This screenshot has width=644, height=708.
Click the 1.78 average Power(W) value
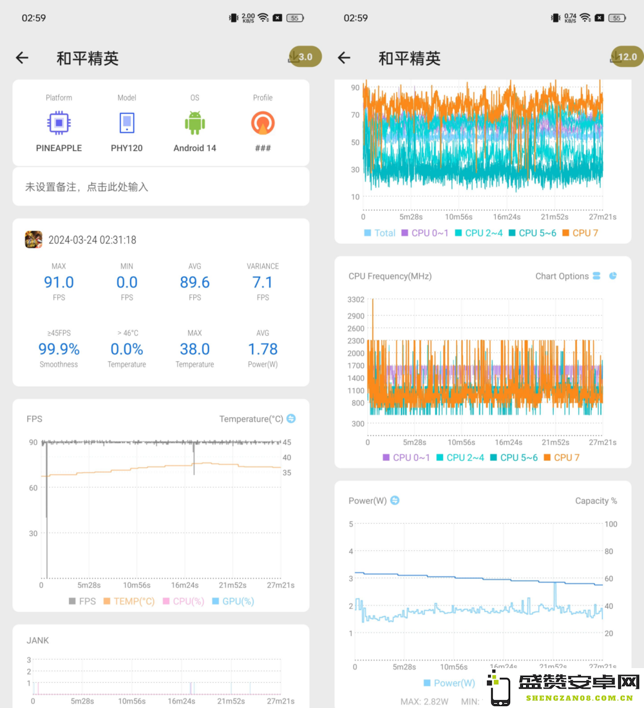pos(263,349)
